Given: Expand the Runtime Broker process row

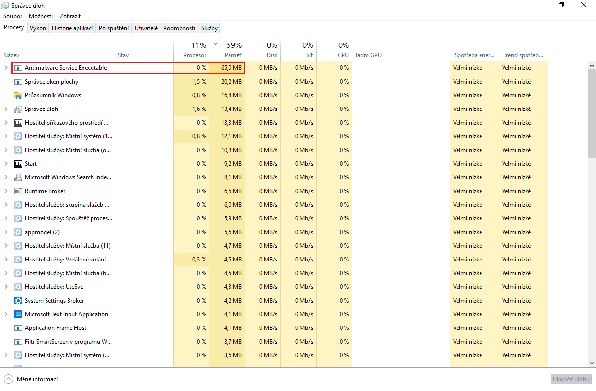Looking at the screenshot, I should (x=6, y=191).
